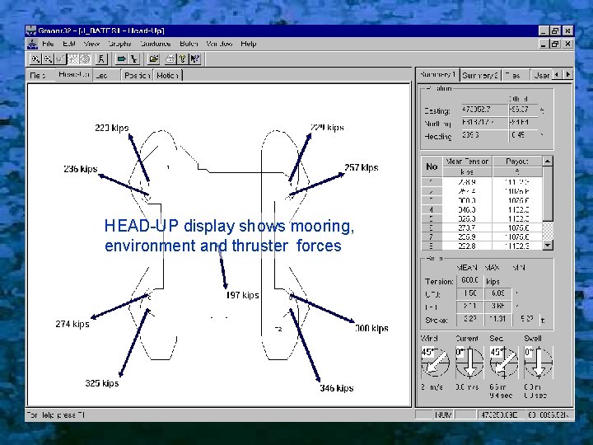This screenshot has width=593, height=445.
Task: Click the printer icon in toolbar
Action: tap(169, 59)
